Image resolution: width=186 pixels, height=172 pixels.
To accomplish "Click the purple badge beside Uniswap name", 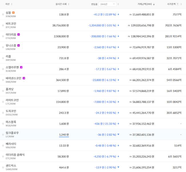I will click(19, 45).
